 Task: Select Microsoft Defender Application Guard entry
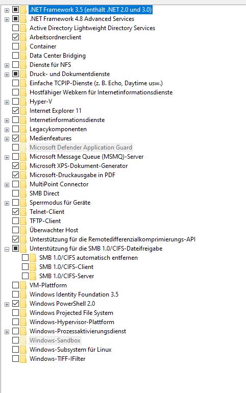(81, 148)
